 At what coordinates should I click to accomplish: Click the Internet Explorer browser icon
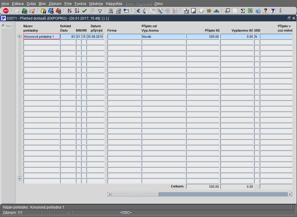coord(258,11)
